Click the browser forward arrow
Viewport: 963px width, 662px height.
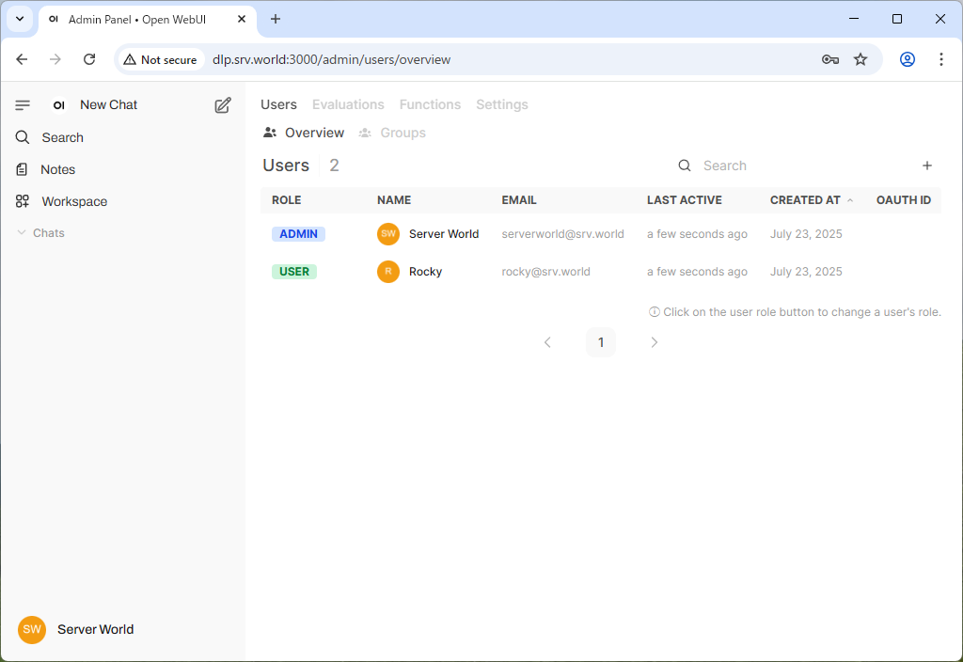pos(55,59)
